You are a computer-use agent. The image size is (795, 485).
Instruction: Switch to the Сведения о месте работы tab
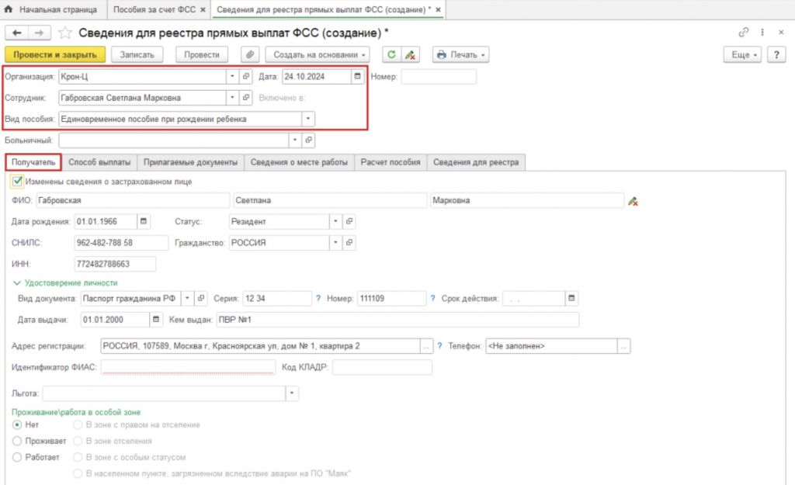click(299, 162)
